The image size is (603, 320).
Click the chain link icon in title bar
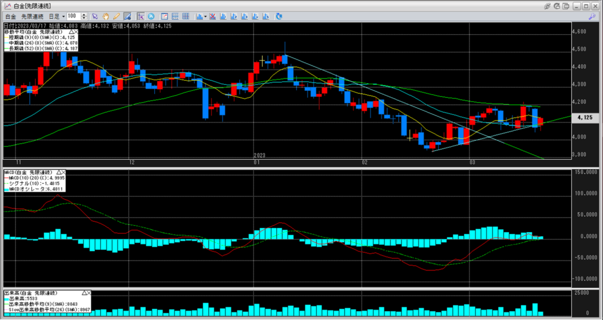click(548, 5)
